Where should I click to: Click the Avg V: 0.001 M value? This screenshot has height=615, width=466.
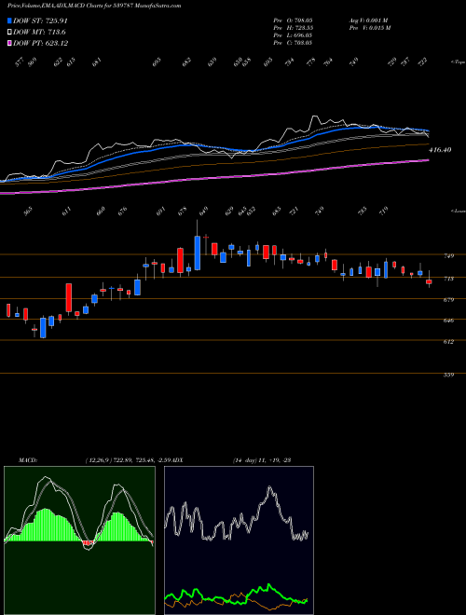tap(368, 20)
